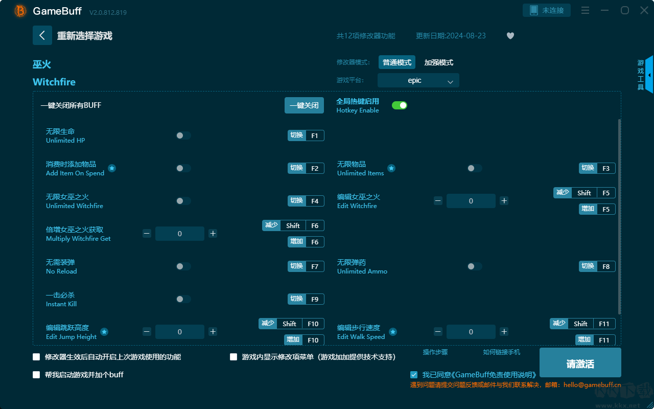Click the Edit Jump Height value field
This screenshot has height=409, width=654.
coord(180,332)
